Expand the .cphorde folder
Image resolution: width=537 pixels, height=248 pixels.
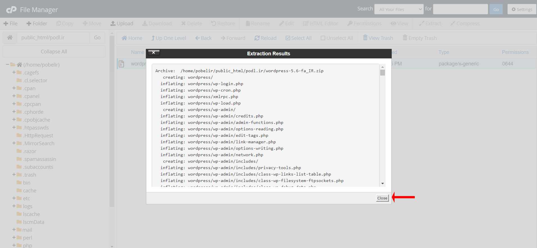coord(14,112)
